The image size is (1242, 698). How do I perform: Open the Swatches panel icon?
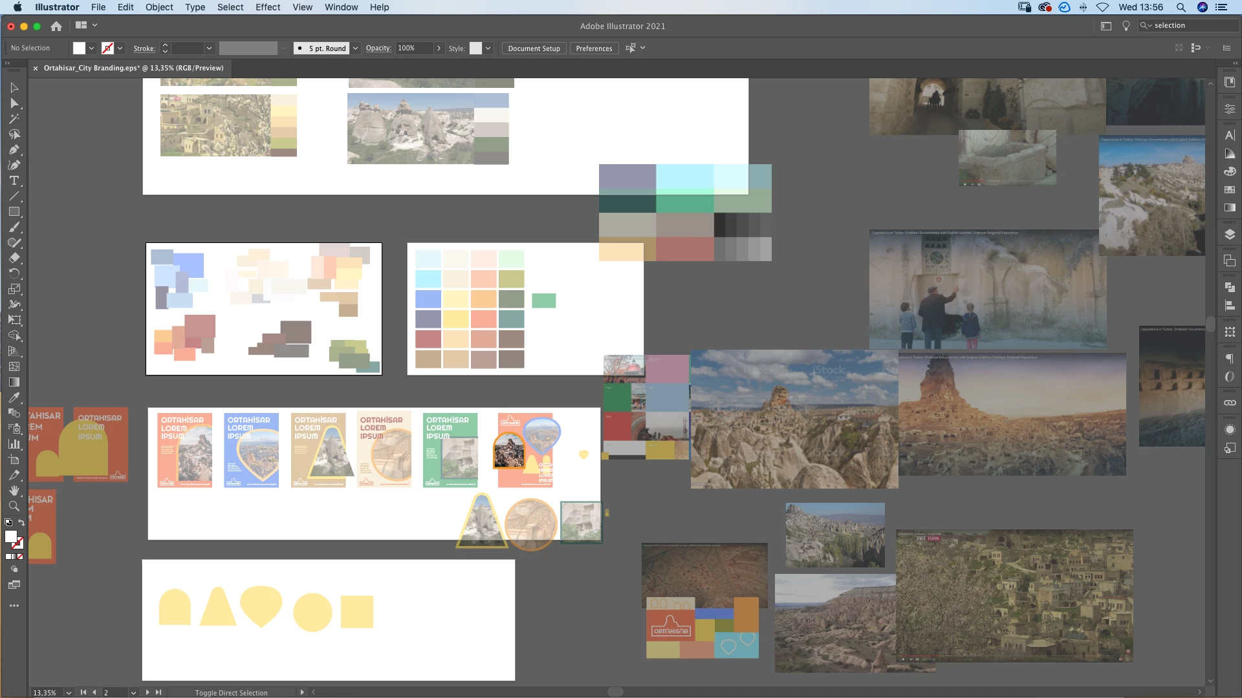click(1230, 190)
